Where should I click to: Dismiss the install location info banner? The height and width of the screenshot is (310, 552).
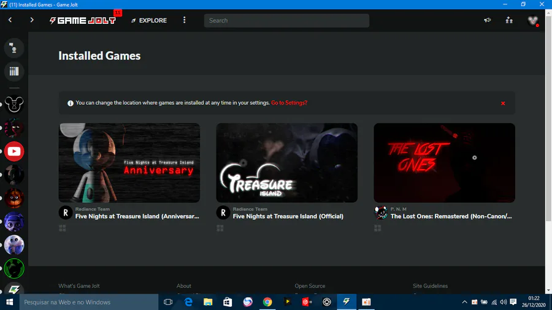[x=503, y=103]
